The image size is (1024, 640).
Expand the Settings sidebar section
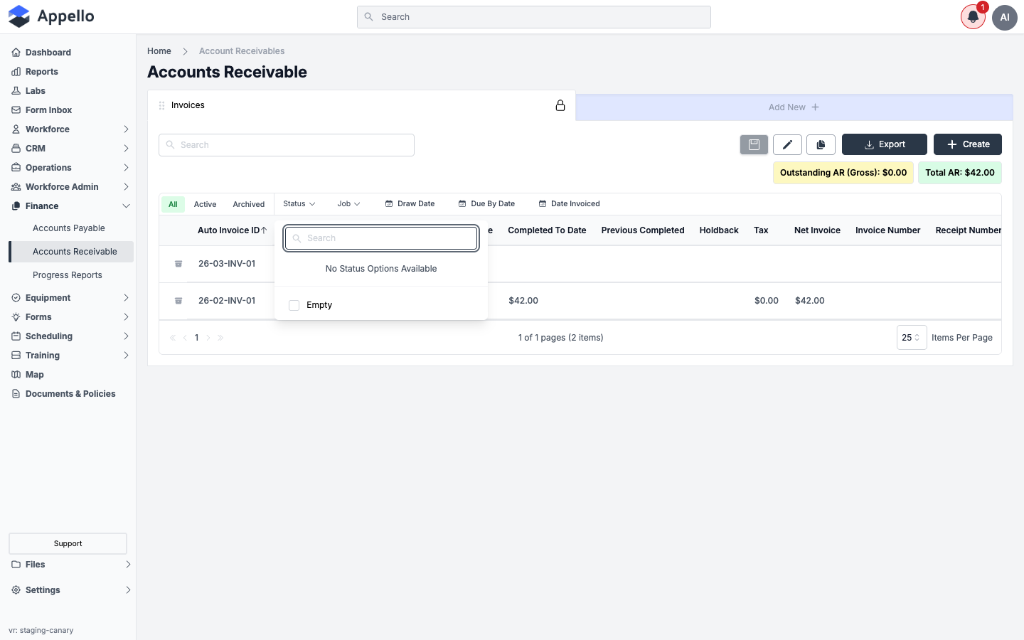coord(71,590)
